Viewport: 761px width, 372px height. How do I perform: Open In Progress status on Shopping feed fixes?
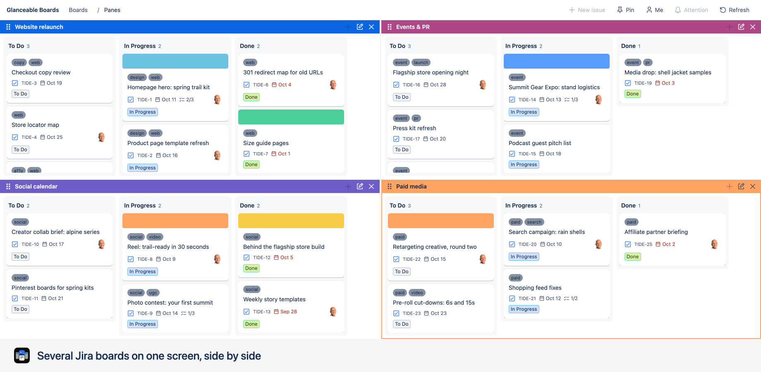[524, 309]
